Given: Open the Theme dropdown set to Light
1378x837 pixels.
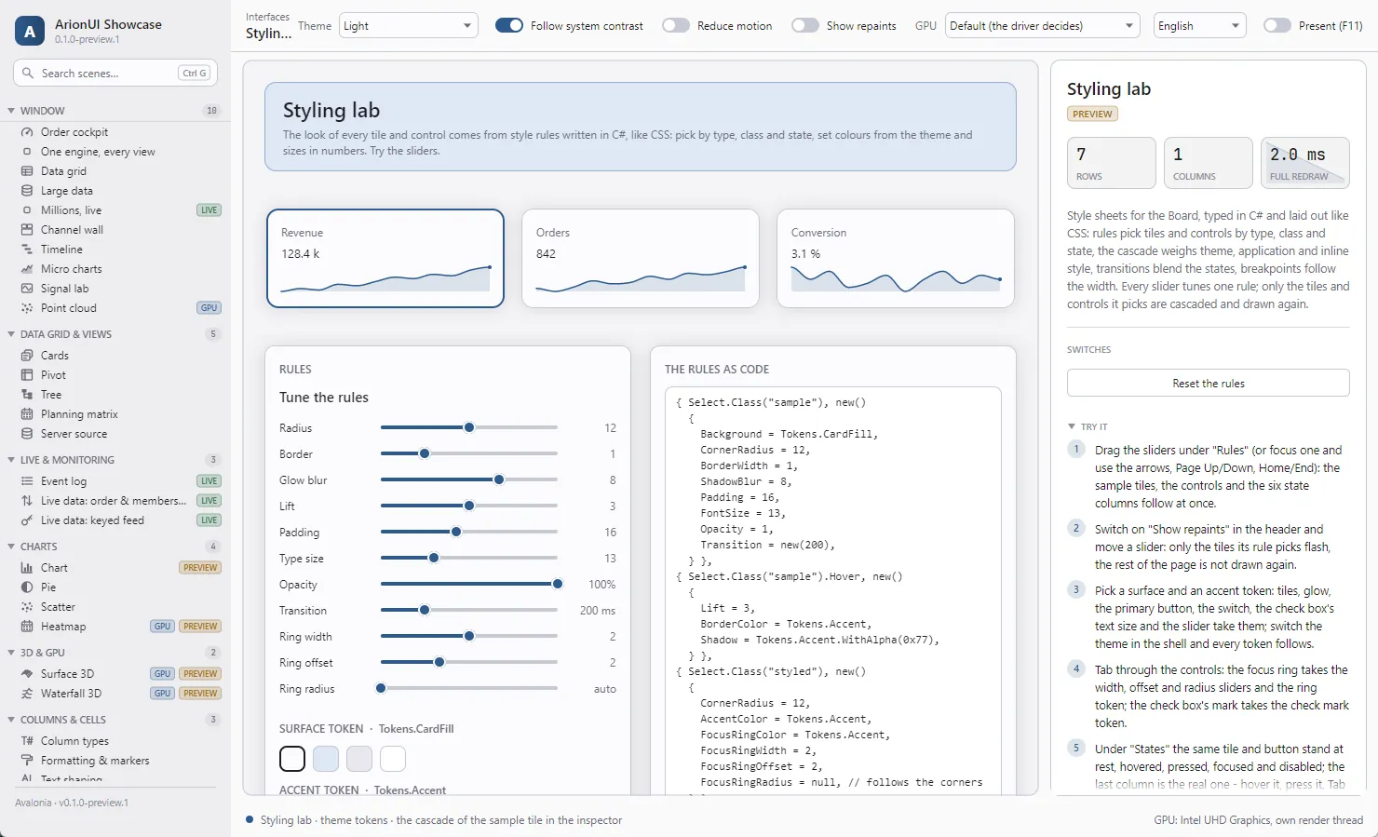Looking at the screenshot, I should click(408, 26).
